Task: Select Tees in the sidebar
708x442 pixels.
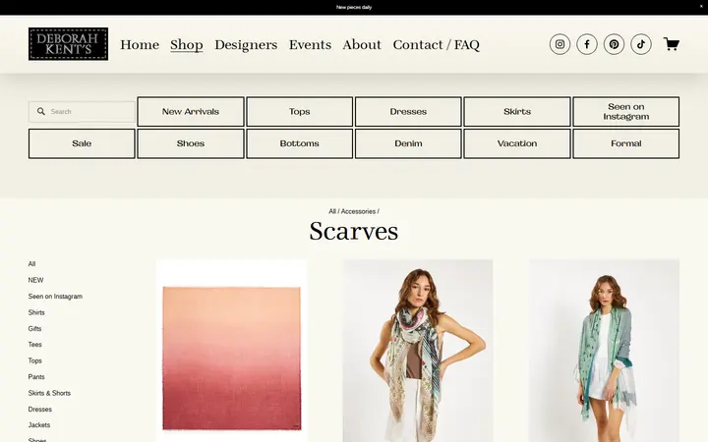Action: pyautogui.click(x=34, y=345)
